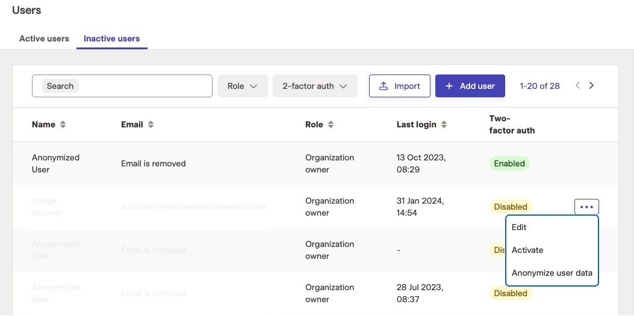Switch to the Active users tab

click(x=44, y=38)
